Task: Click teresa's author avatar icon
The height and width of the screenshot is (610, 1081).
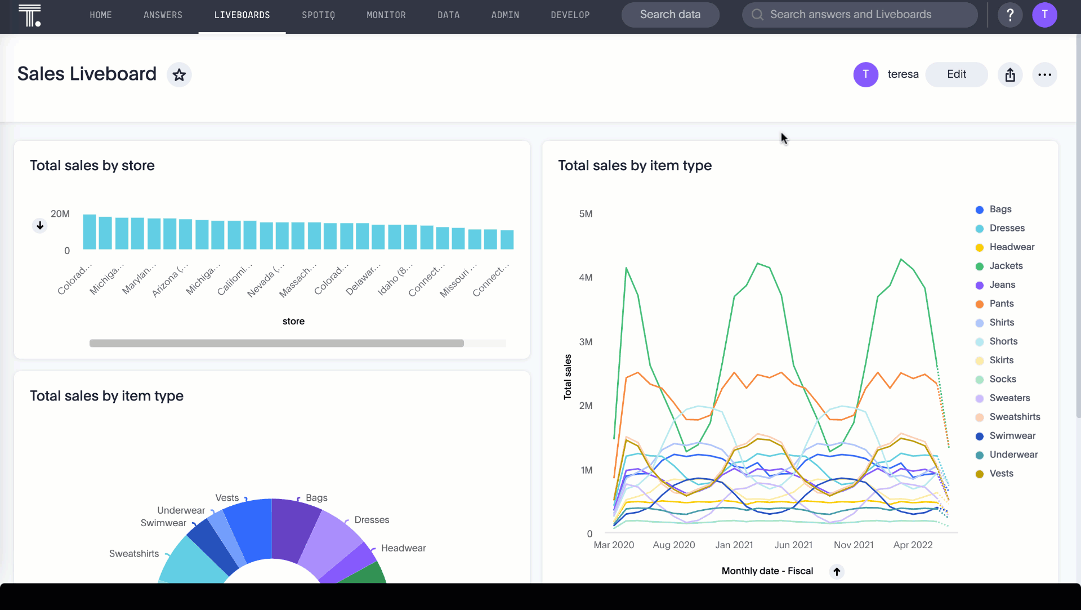Action: pos(865,74)
